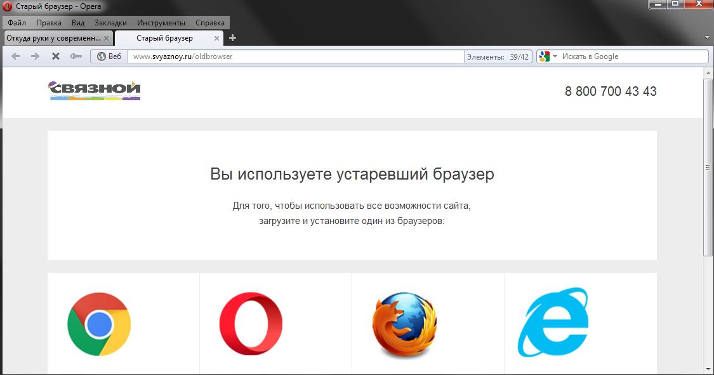Screen dimensions: 714x375
Task: Stop page loading with the X button
Action: point(56,56)
